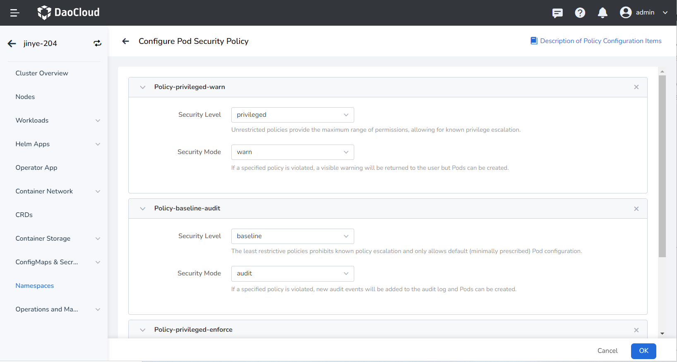Open the help question mark icon
The height and width of the screenshot is (362, 677).
pyautogui.click(x=580, y=13)
